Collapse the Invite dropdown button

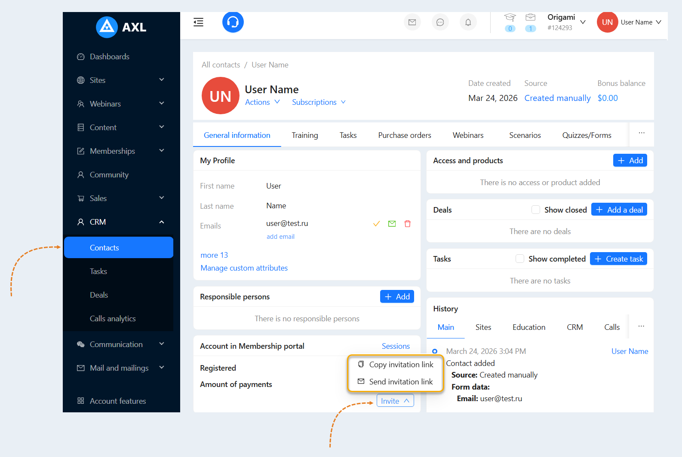(x=395, y=400)
